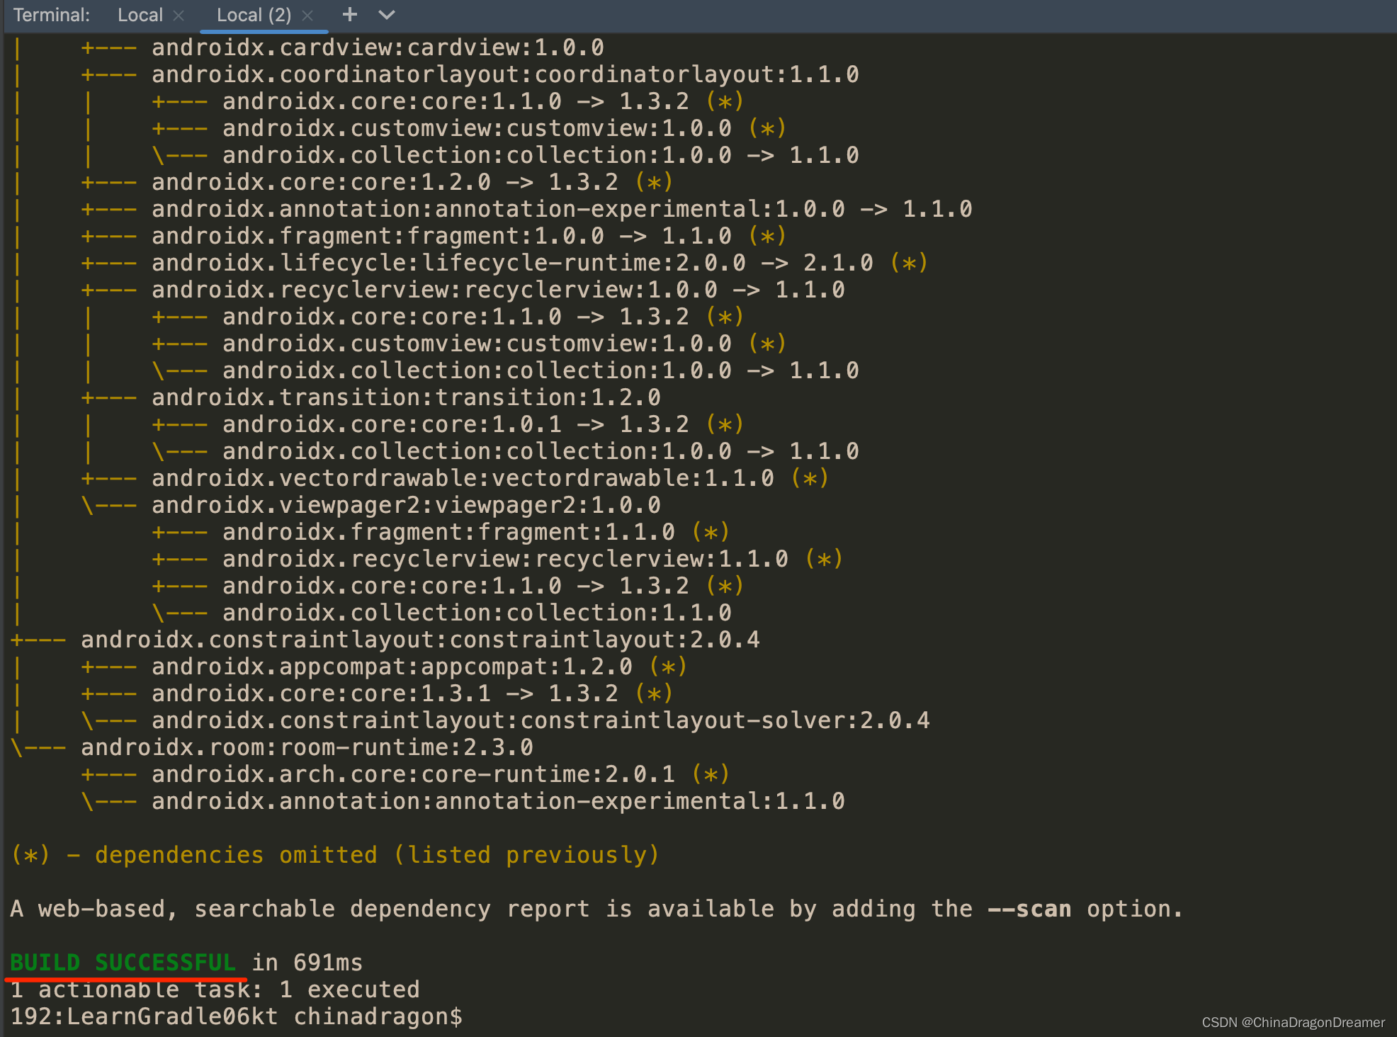Click androidx.appcompat:appcompat:1.2.0 line

(x=419, y=667)
